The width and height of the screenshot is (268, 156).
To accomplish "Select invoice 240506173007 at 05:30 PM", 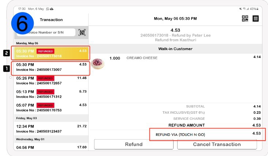I will tap(51, 67).
